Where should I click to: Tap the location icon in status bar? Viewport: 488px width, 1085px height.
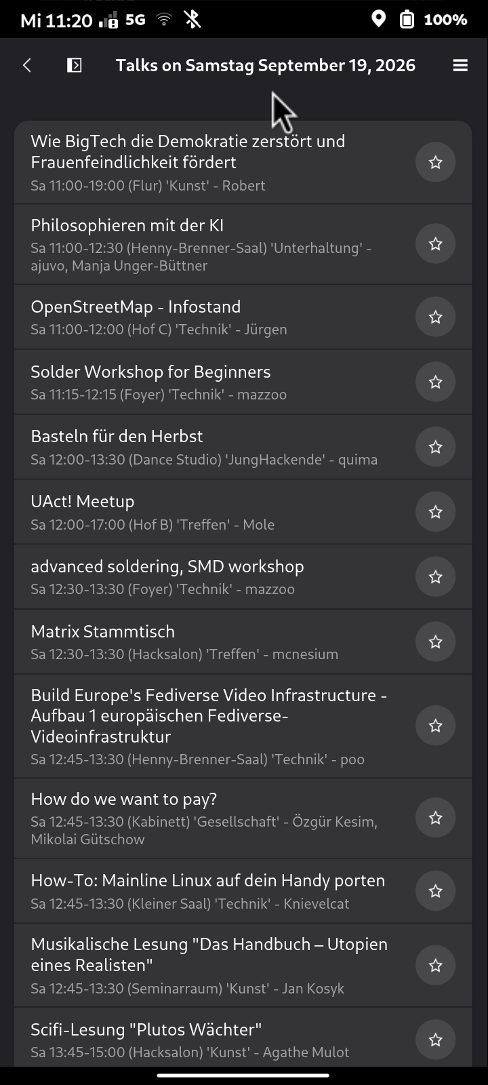coord(379,19)
